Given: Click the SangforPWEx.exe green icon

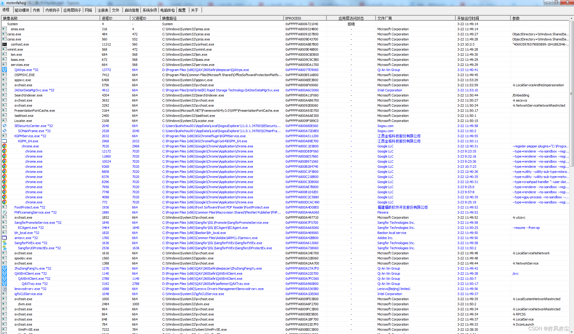Looking at the screenshot, I should (4, 243).
